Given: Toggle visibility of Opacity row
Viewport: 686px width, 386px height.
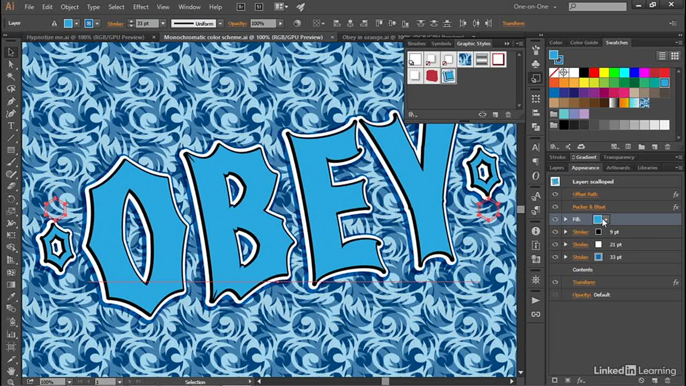Looking at the screenshot, I should tap(555, 294).
